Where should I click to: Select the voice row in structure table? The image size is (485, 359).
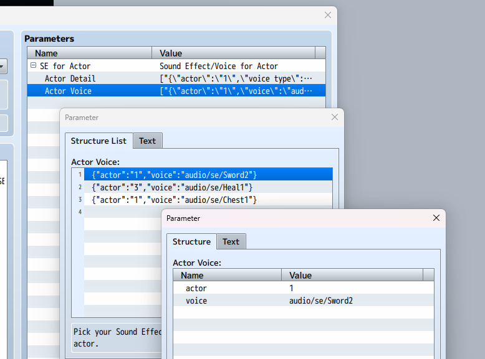tap(304, 301)
